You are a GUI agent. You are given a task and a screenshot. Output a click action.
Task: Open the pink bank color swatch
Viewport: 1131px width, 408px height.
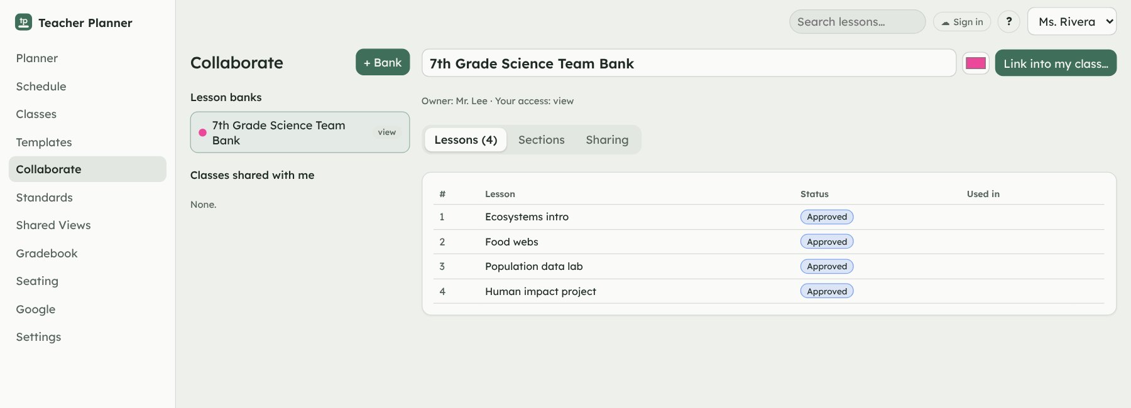pos(976,63)
